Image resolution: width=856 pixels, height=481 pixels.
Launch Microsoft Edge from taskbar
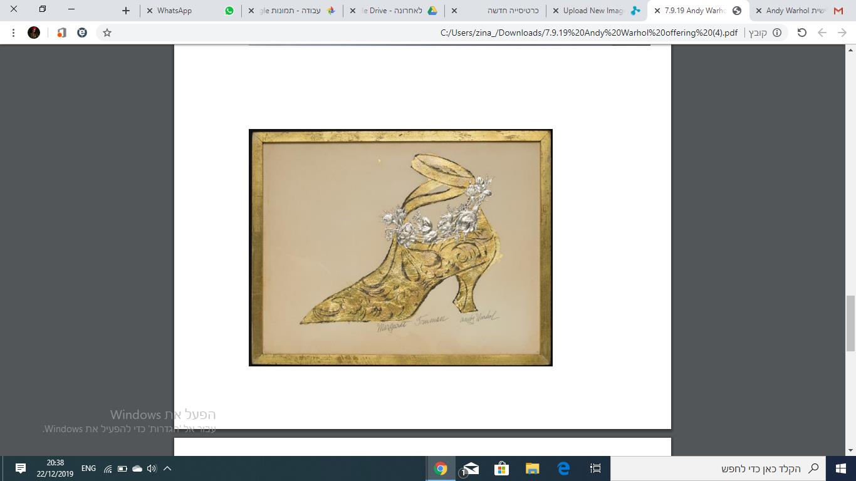[563, 468]
